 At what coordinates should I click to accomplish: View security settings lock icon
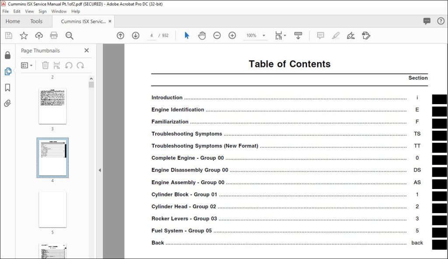click(x=8, y=55)
